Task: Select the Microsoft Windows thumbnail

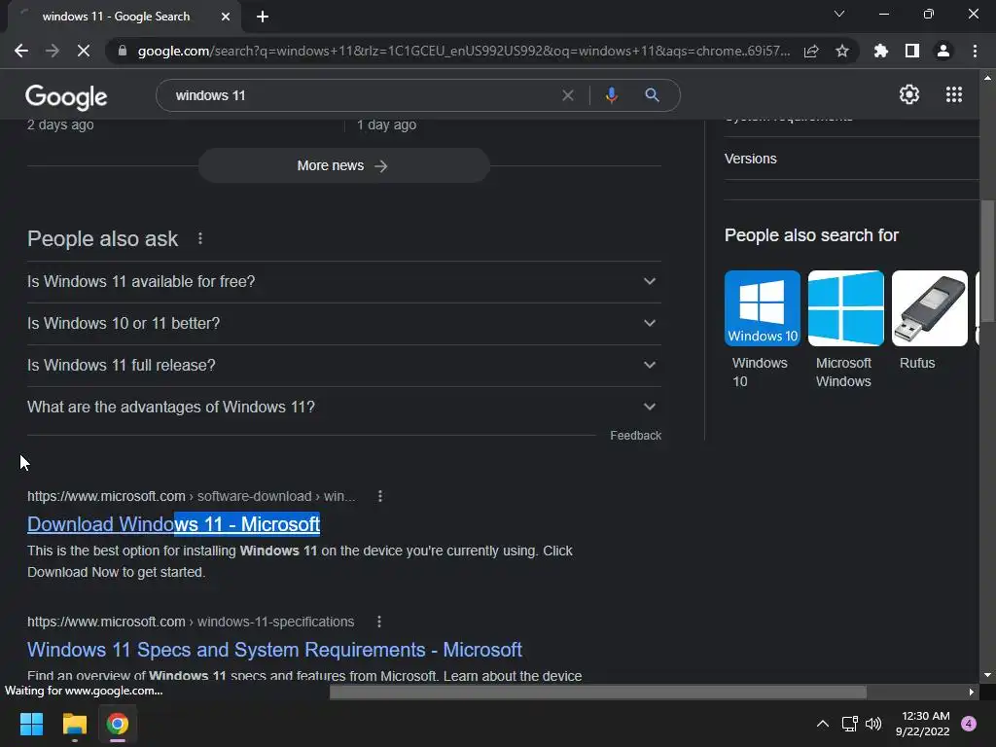Action: click(x=846, y=308)
